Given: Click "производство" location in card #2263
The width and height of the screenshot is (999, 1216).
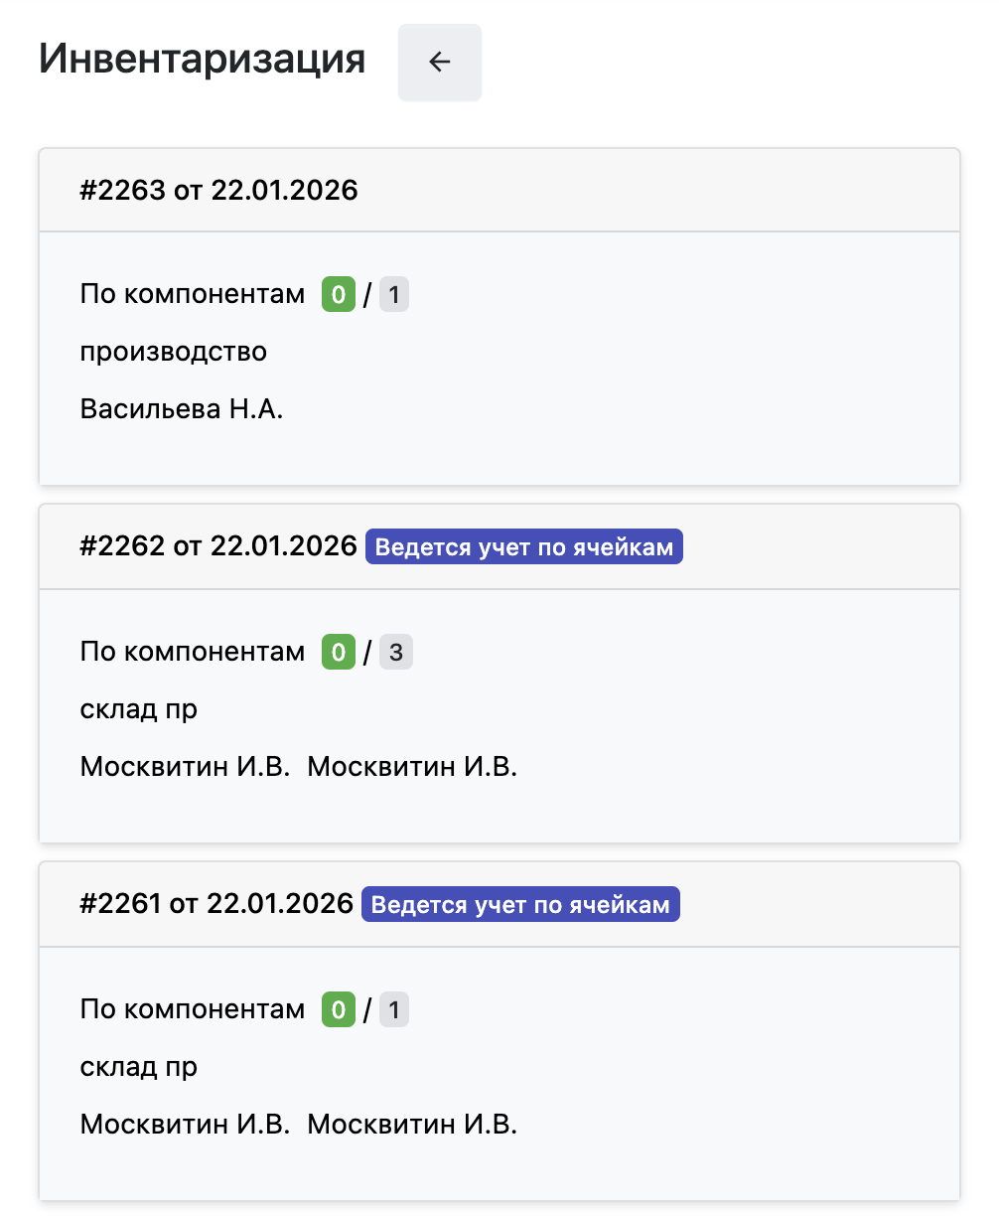Looking at the screenshot, I should 174,352.
